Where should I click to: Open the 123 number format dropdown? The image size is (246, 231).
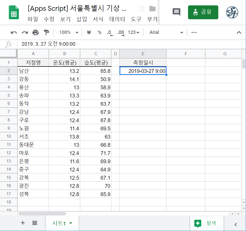(134, 32)
